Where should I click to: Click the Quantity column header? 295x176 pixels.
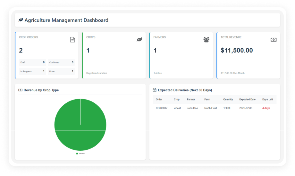pyautogui.click(x=228, y=100)
